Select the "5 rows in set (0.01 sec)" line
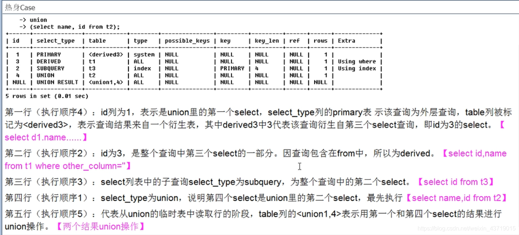The image size is (519, 235). 47,96
